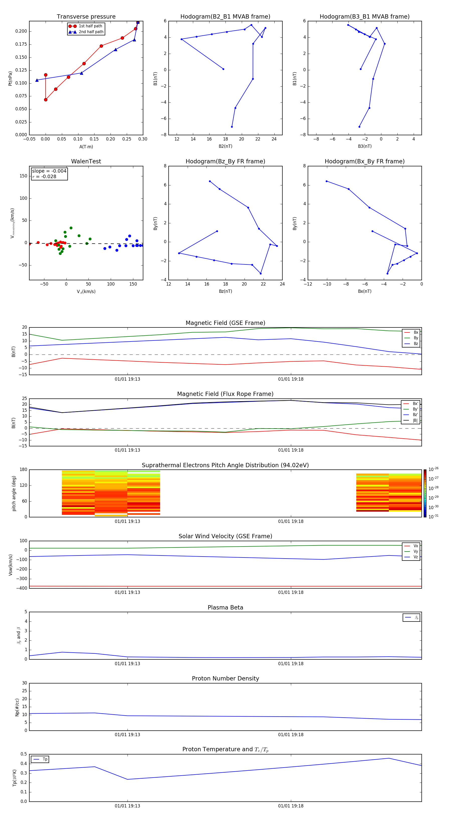Click the "Hodogram(B2_B1 MVAB frame)" title

[225, 17]
